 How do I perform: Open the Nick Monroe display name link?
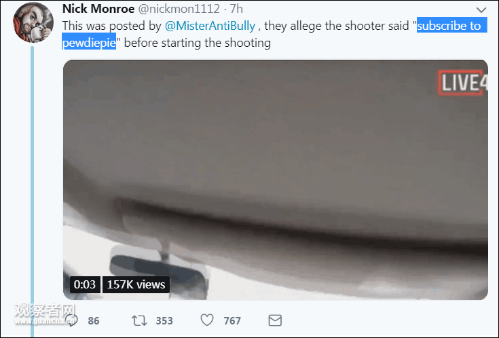pyautogui.click(x=98, y=10)
